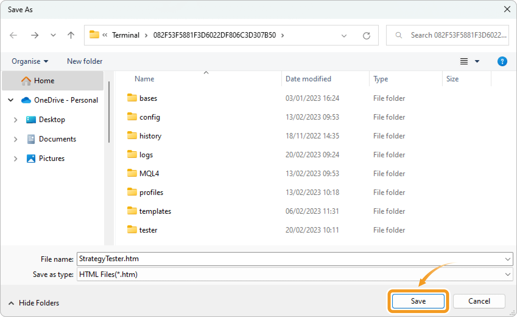This screenshot has width=517, height=317.
Task: Click the search magnifier in the search box
Action: pyautogui.click(x=399, y=35)
